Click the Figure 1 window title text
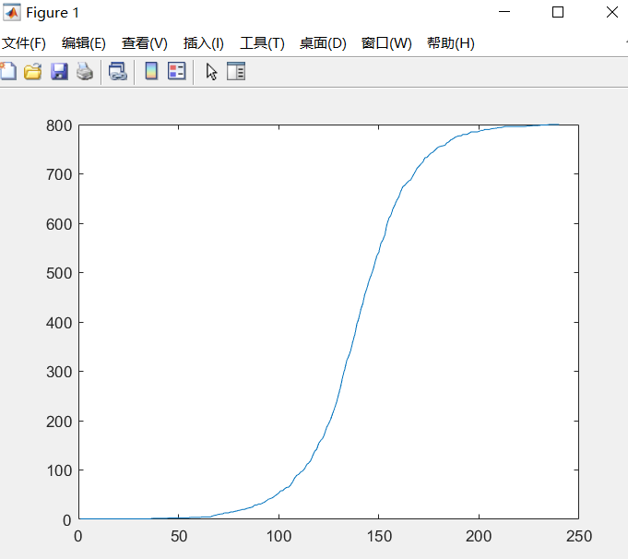This screenshot has height=559, width=628. point(53,13)
